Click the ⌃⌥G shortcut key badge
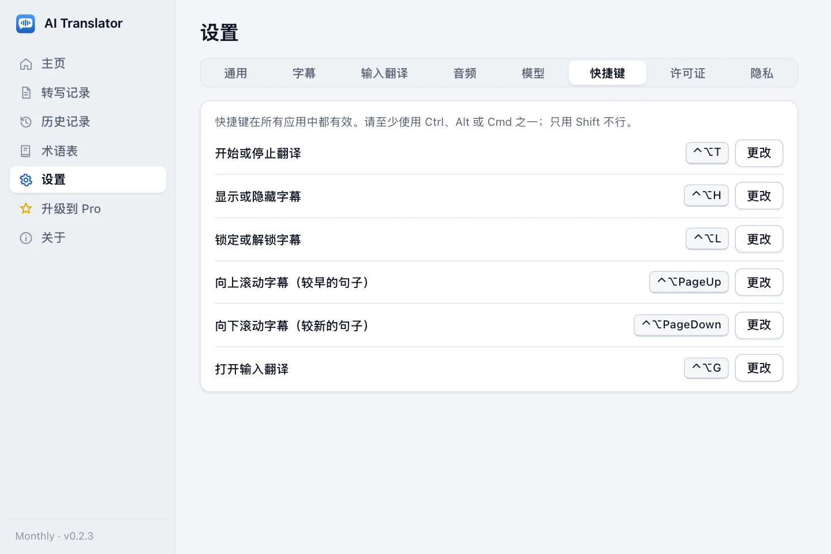831x554 pixels. click(706, 368)
